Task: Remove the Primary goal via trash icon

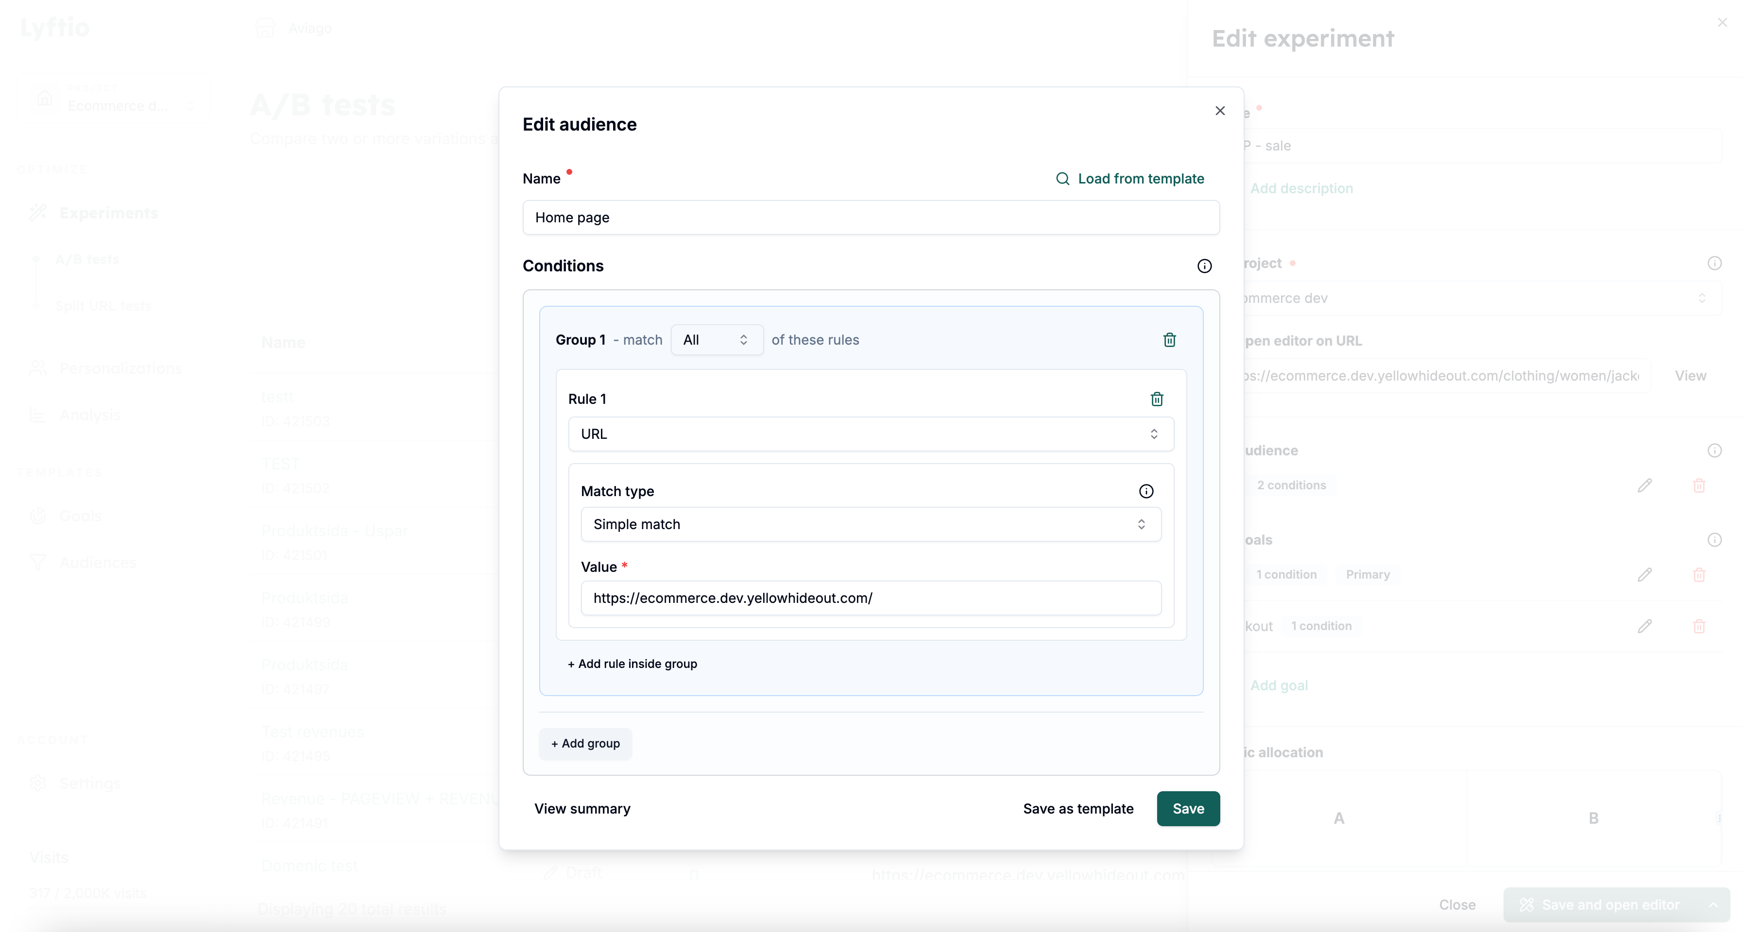Action: (x=1698, y=574)
